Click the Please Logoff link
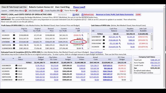 tap(79, 7)
